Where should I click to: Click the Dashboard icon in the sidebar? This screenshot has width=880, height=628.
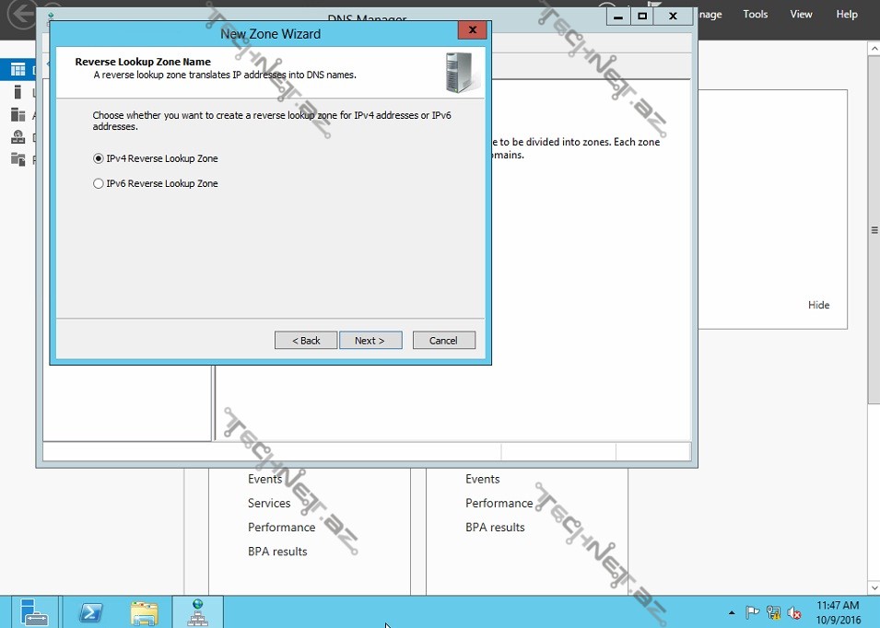(x=18, y=70)
